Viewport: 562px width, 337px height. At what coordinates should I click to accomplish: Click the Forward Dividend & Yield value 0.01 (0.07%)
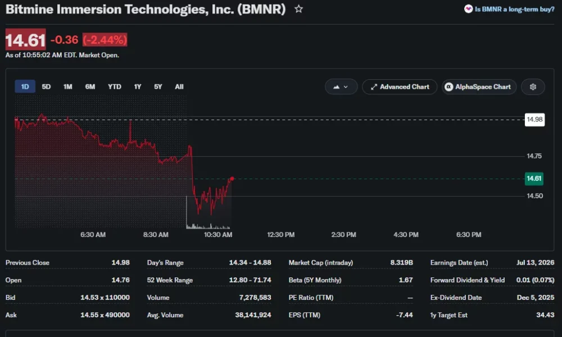535,280
